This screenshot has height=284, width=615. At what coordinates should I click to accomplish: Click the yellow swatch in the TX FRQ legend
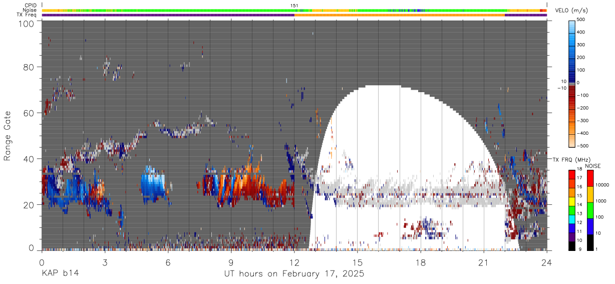tap(572, 201)
